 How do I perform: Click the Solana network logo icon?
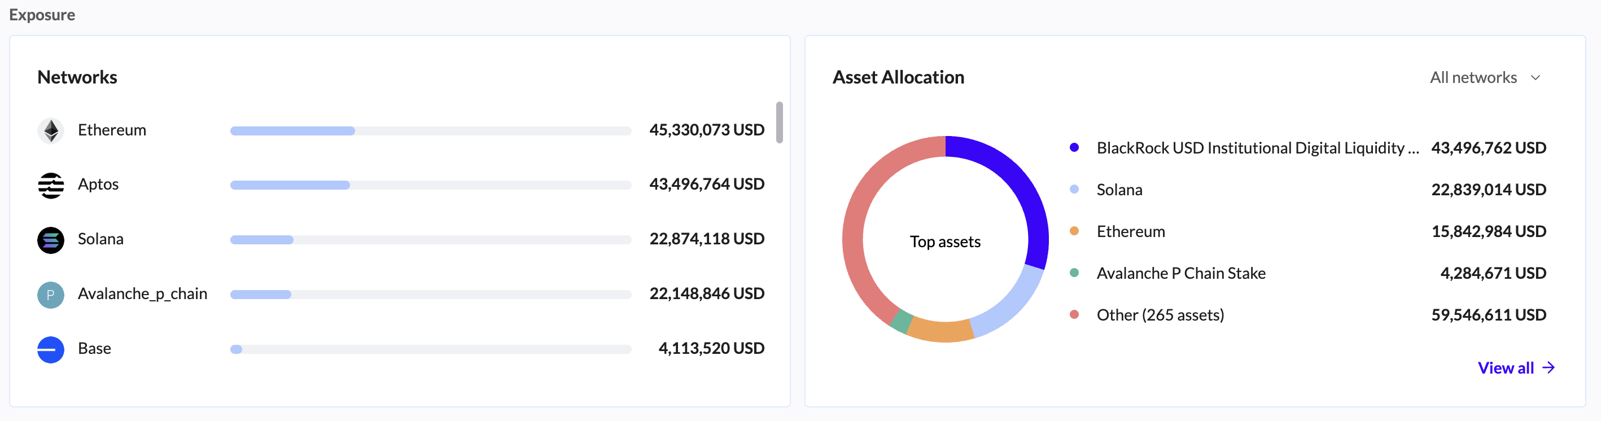(51, 240)
